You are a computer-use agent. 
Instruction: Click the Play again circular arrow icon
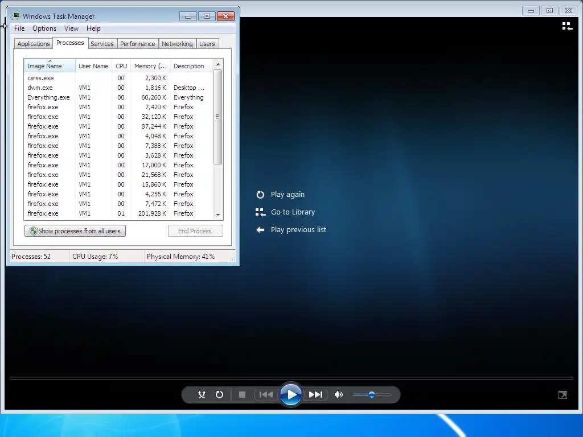point(260,195)
